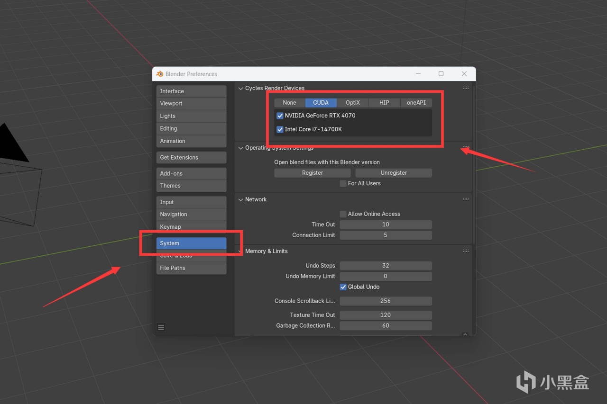This screenshot has width=607, height=404.
Task: Switch to the HIP device tab
Action: click(x=384, y=103)
